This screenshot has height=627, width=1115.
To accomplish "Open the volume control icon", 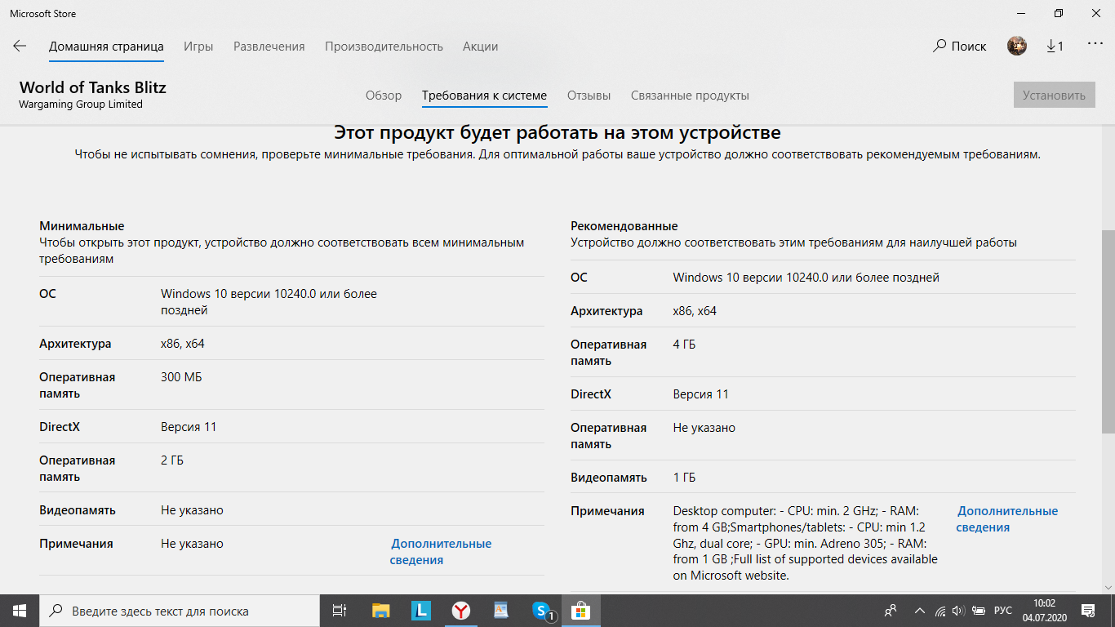I will point(957,611).
